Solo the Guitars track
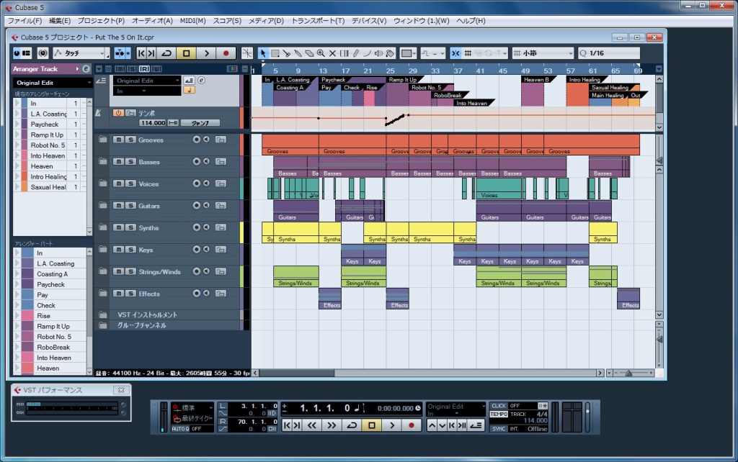 tap(130, 206)
